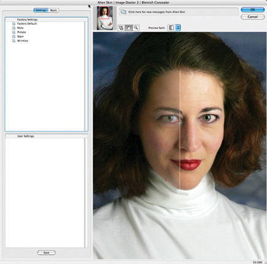Click the Save settings button
267x264 pixels.
47,253
